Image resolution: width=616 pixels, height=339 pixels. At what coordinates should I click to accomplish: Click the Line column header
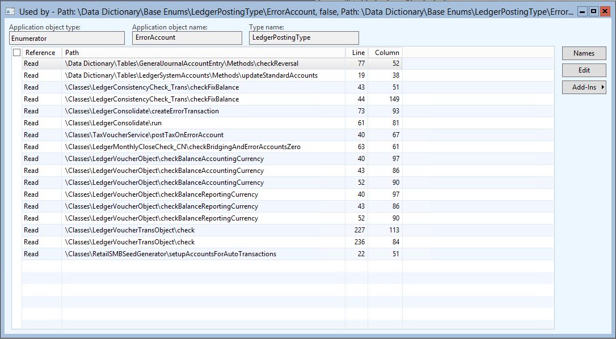[x=358, y=53]
